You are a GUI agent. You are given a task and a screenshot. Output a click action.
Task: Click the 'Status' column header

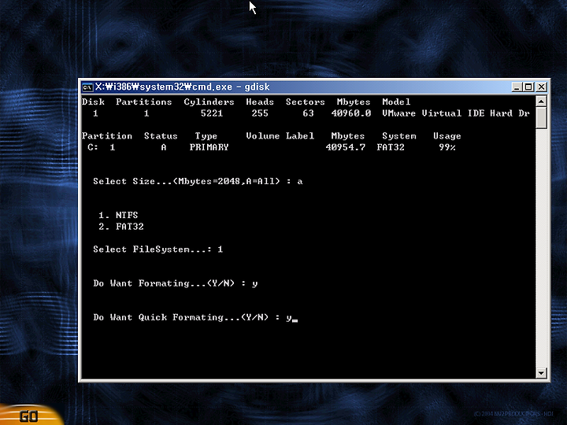[161, 136]
